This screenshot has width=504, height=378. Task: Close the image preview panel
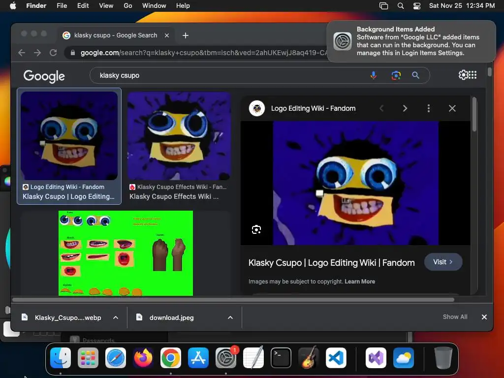452,108
